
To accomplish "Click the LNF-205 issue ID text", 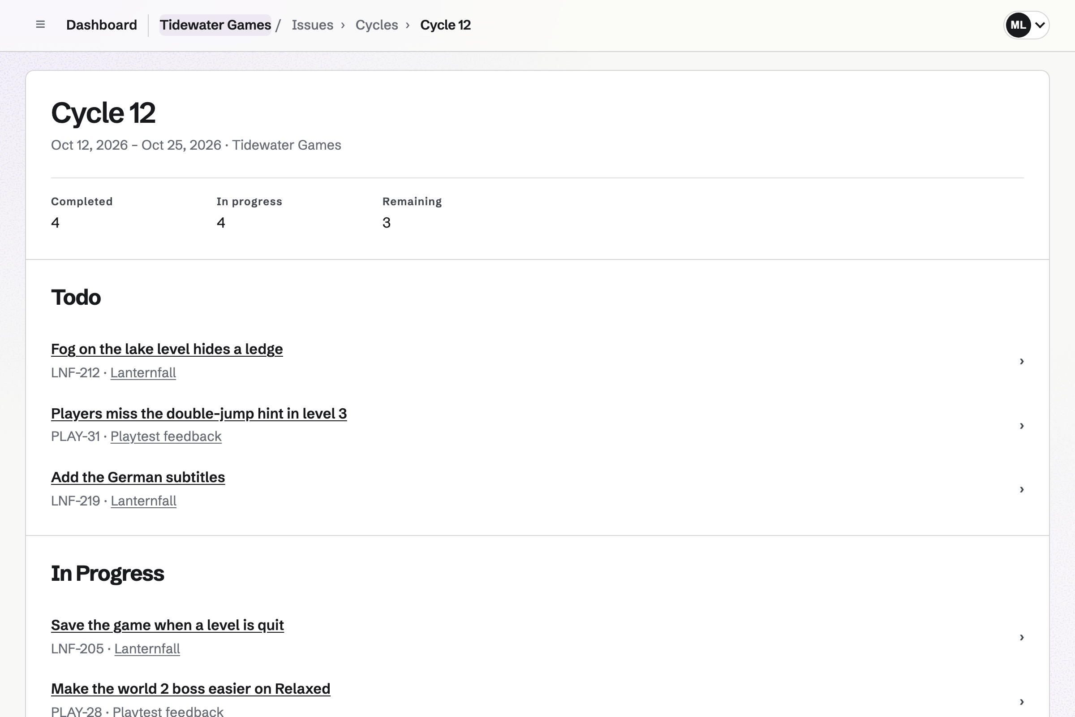I will pyautogui.click(x=77, y=649).
